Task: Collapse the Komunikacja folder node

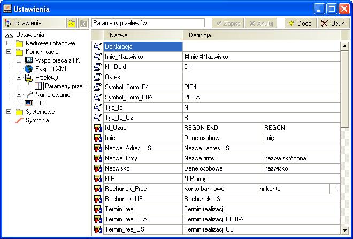Action: pos(9,51)
